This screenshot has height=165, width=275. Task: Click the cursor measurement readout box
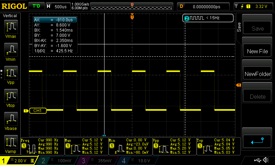click(55, 35)
